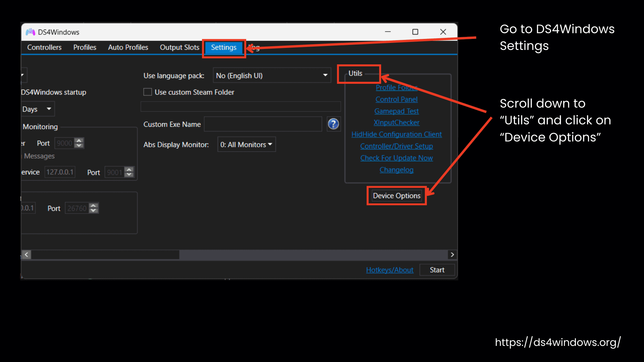Image resolution: width=644 pixels, height=362 pixels.
Task: Open the XInputChecker link
Action: [x=396, y=123]
